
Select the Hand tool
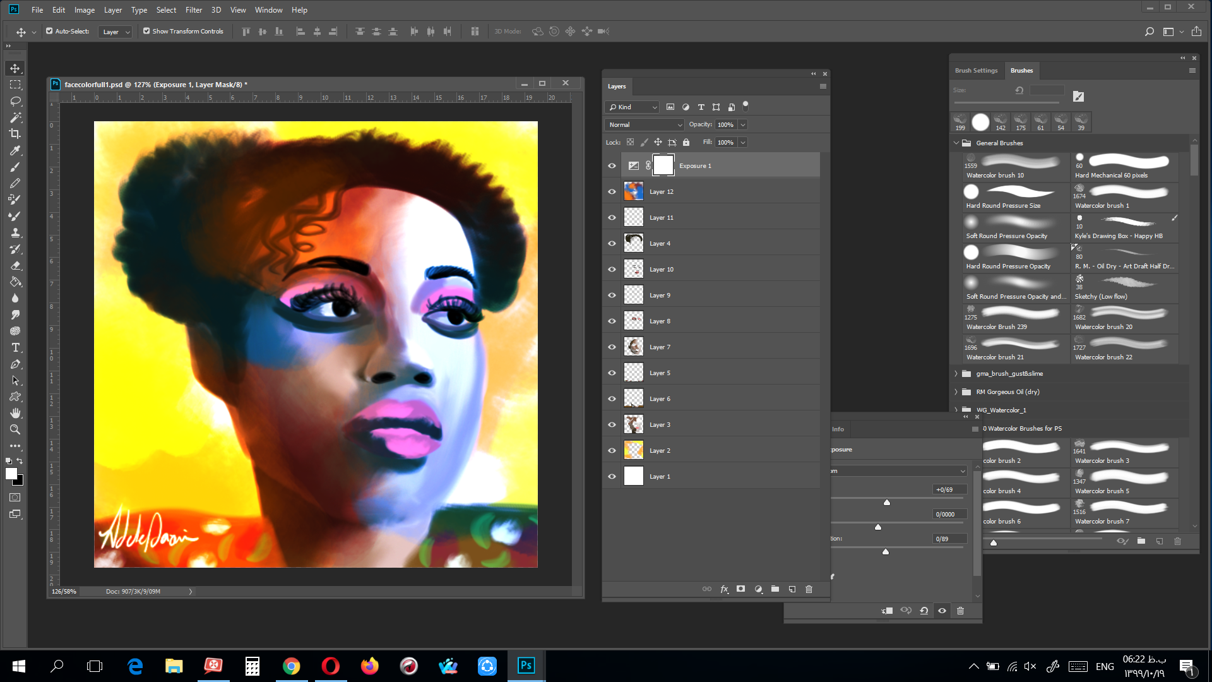(x=15, y=413)
